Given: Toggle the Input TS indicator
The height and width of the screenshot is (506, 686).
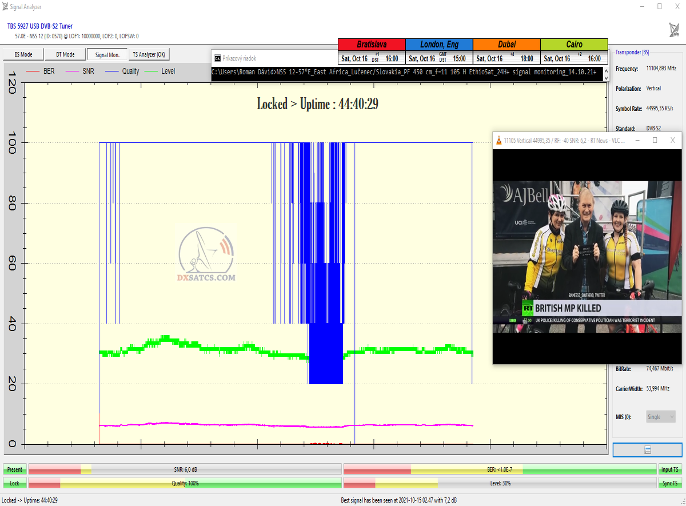Looking at the screenshot, I should 670,469.
